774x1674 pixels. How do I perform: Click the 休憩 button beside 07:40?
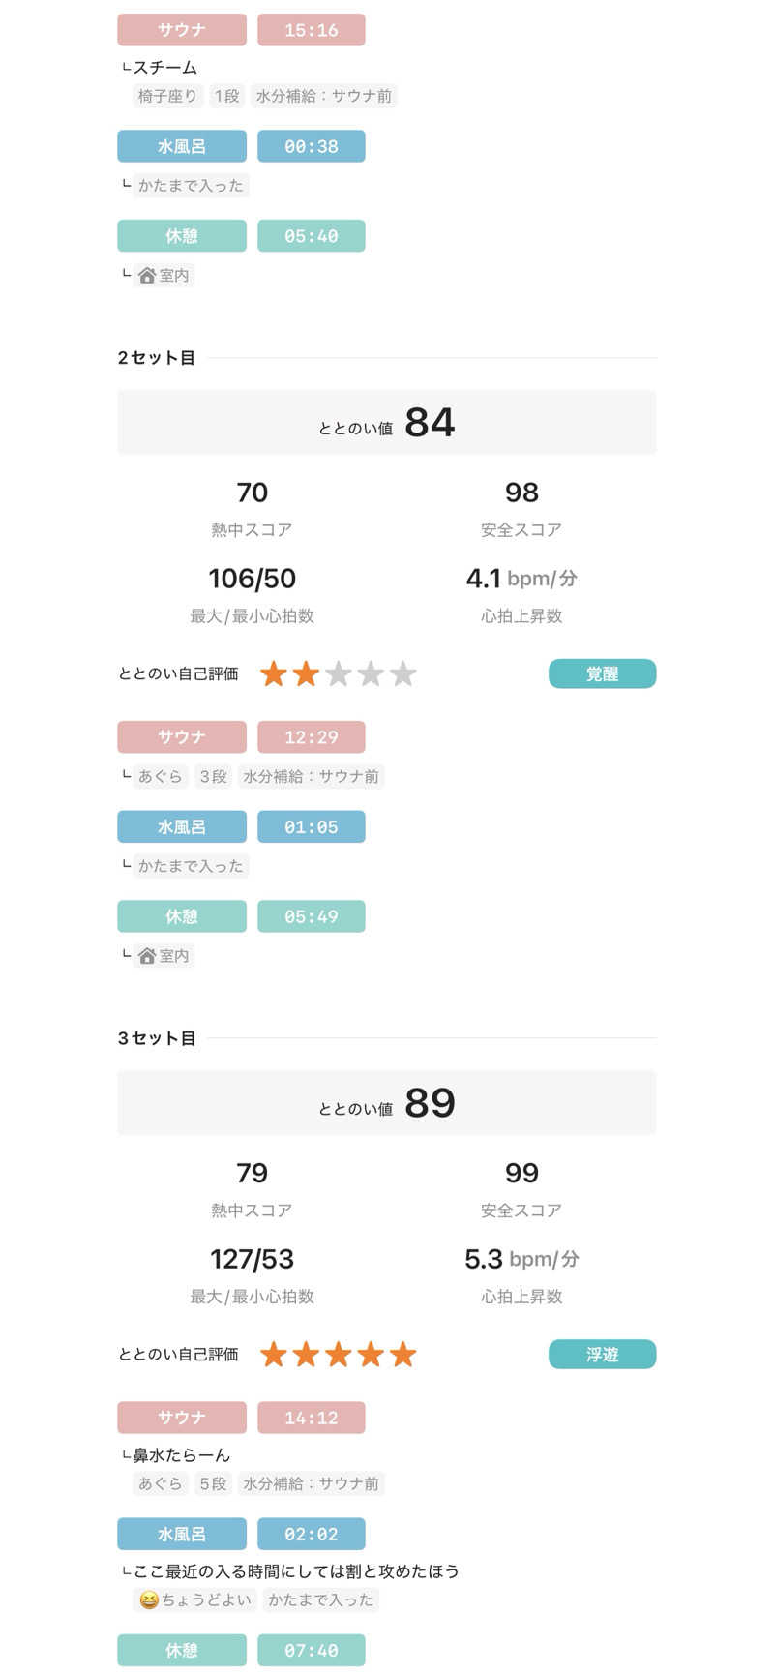click(182, 1650)
